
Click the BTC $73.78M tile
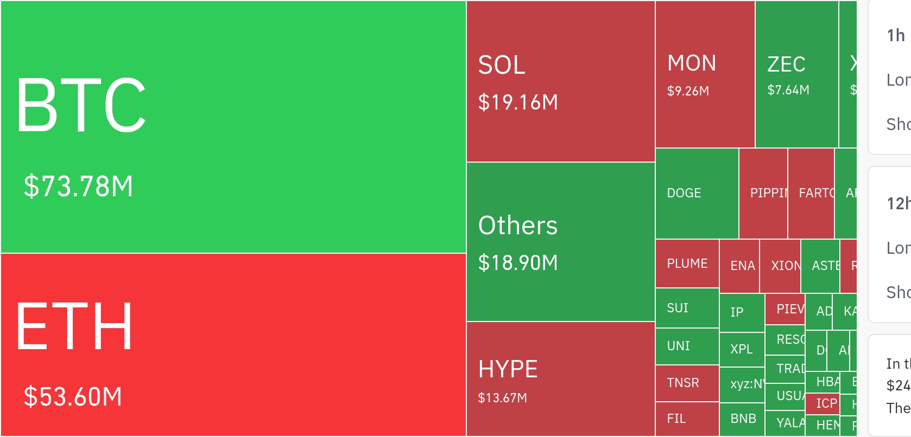point(233,127)
